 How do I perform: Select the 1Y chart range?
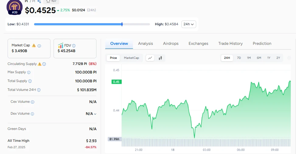tap(269, 58)
